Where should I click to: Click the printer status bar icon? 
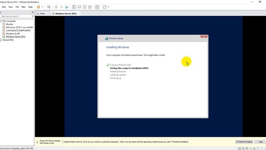[x=251, y=148]
